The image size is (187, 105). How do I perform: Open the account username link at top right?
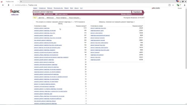click(156, 8)
